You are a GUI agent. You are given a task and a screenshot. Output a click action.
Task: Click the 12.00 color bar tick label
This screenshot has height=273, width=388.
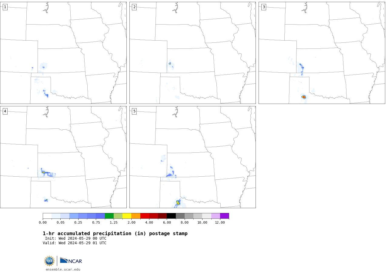[220, 222]
